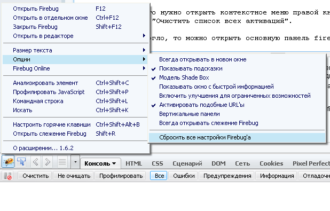Switch to the CSS tab

pyautogui.click(x=158, y=163)
